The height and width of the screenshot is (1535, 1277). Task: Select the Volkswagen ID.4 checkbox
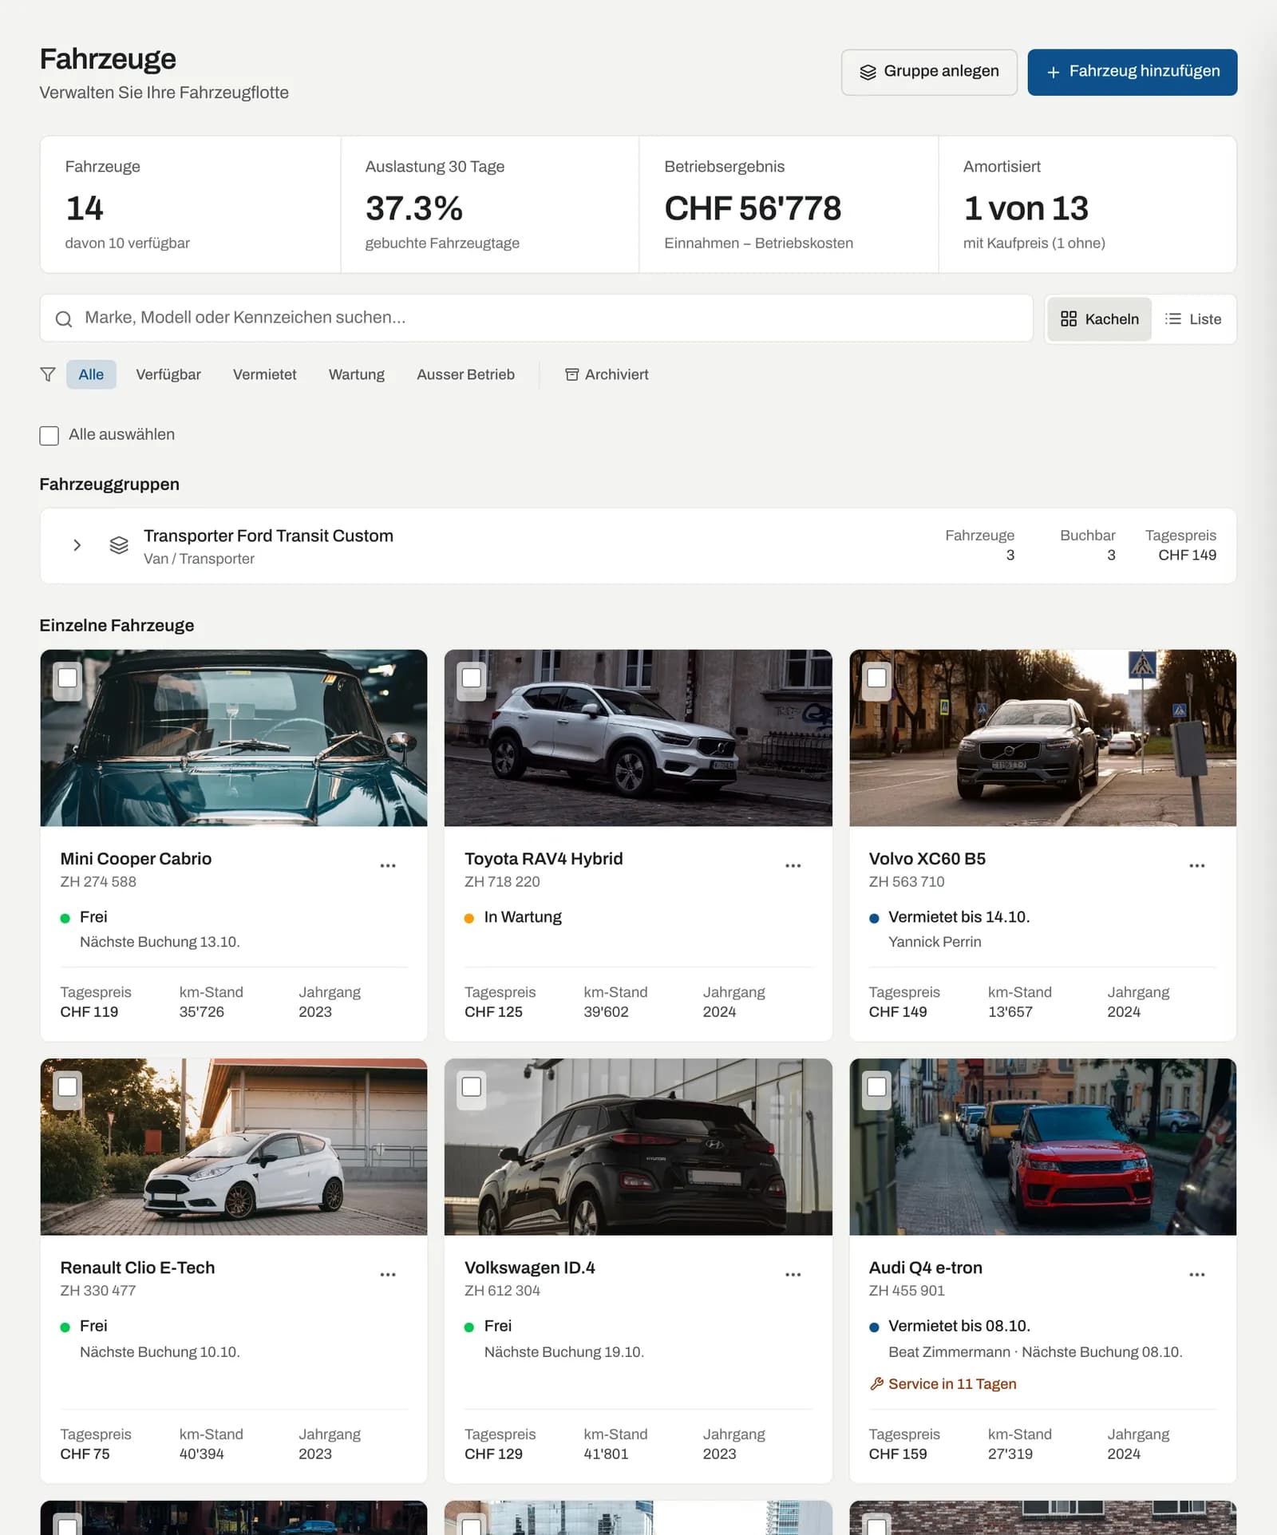point(472,1086)
